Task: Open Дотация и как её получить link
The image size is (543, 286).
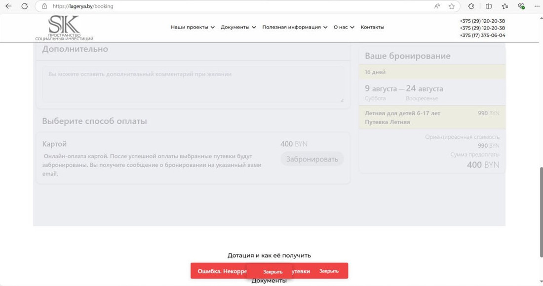Action: pos(269,255)
